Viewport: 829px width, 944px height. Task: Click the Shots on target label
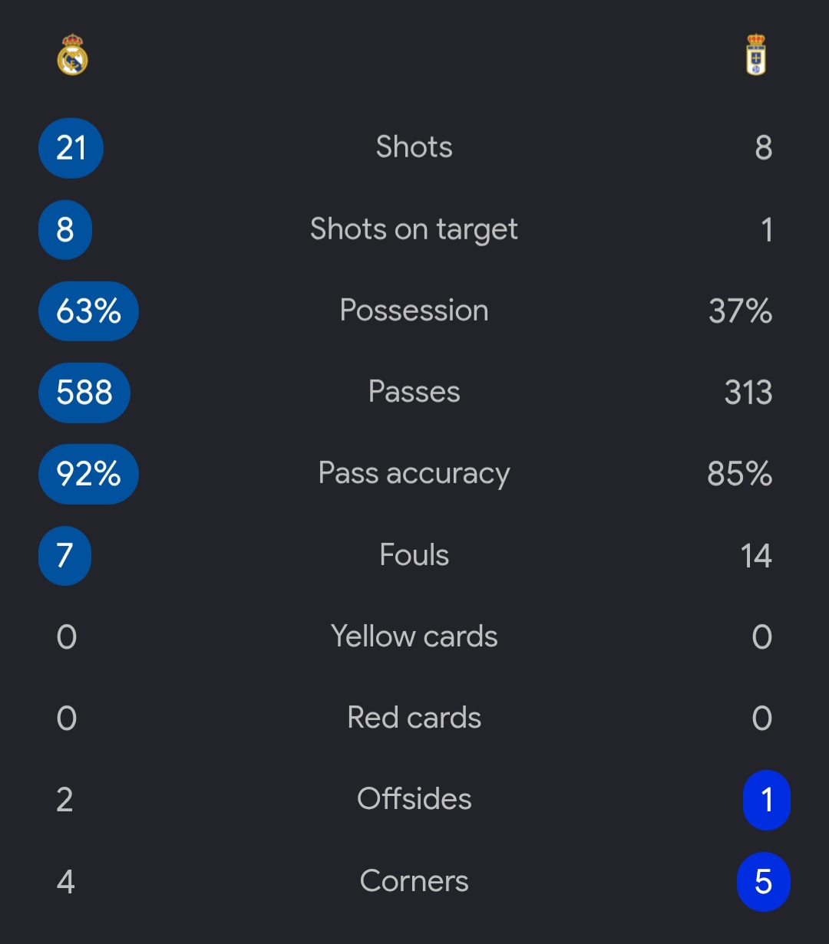click(414, 229)
